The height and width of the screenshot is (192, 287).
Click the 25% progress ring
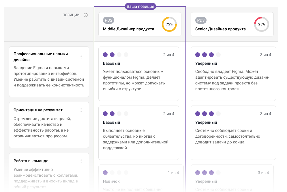click(x=261, y=24)
